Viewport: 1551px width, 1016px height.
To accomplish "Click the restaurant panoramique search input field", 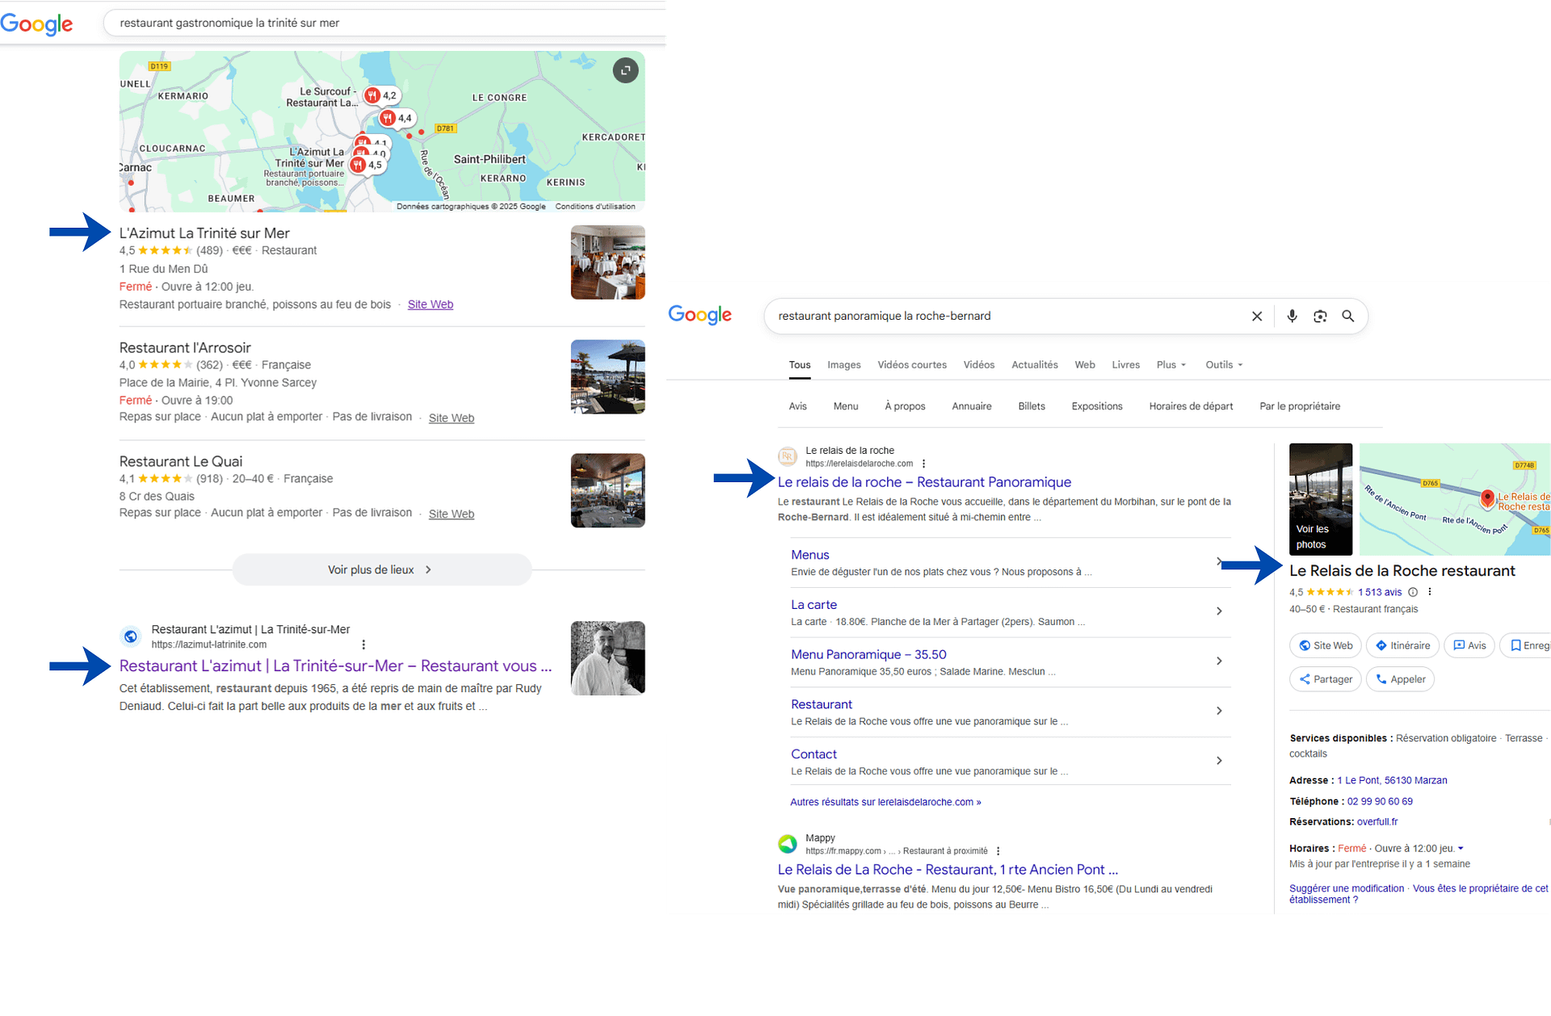I will 1002,316.
